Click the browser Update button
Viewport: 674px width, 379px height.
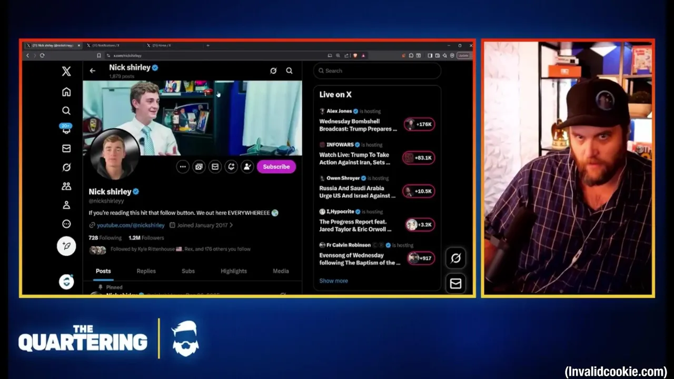[465, 55]
